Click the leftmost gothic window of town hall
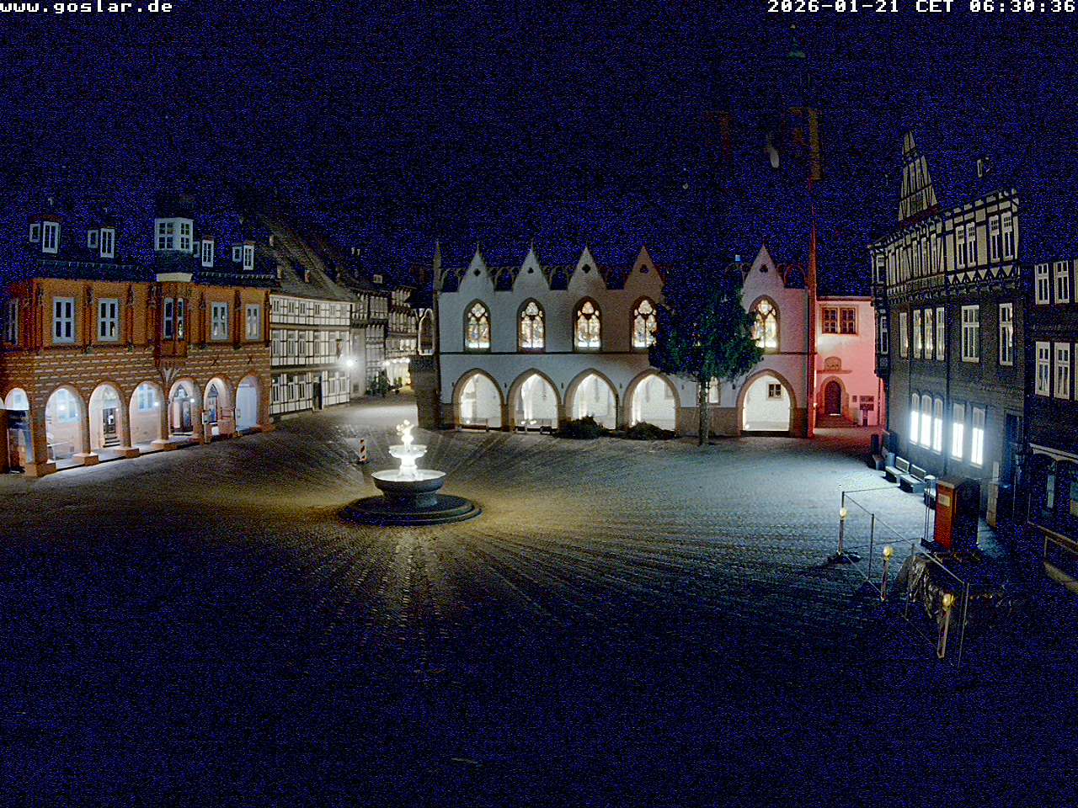The height and width of the screenshot is (808, 1078). coord(478,326)
